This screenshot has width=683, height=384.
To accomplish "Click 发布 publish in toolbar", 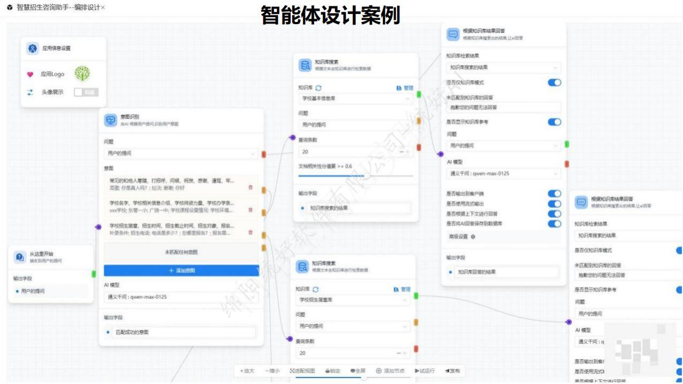I will tap(452, 371).
